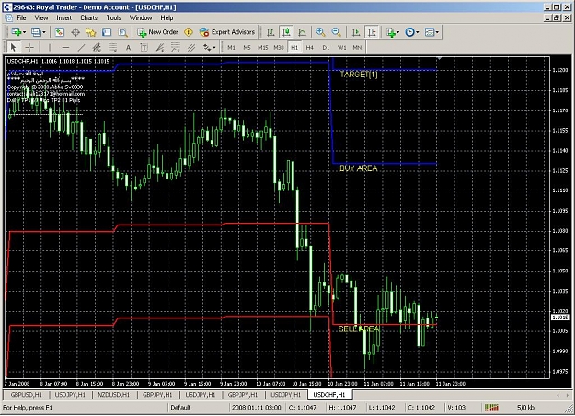Image resolution: width=575 pixels, height=416 pixels.
Task: Switch to M30 timeframe
Action: (279, 47)
